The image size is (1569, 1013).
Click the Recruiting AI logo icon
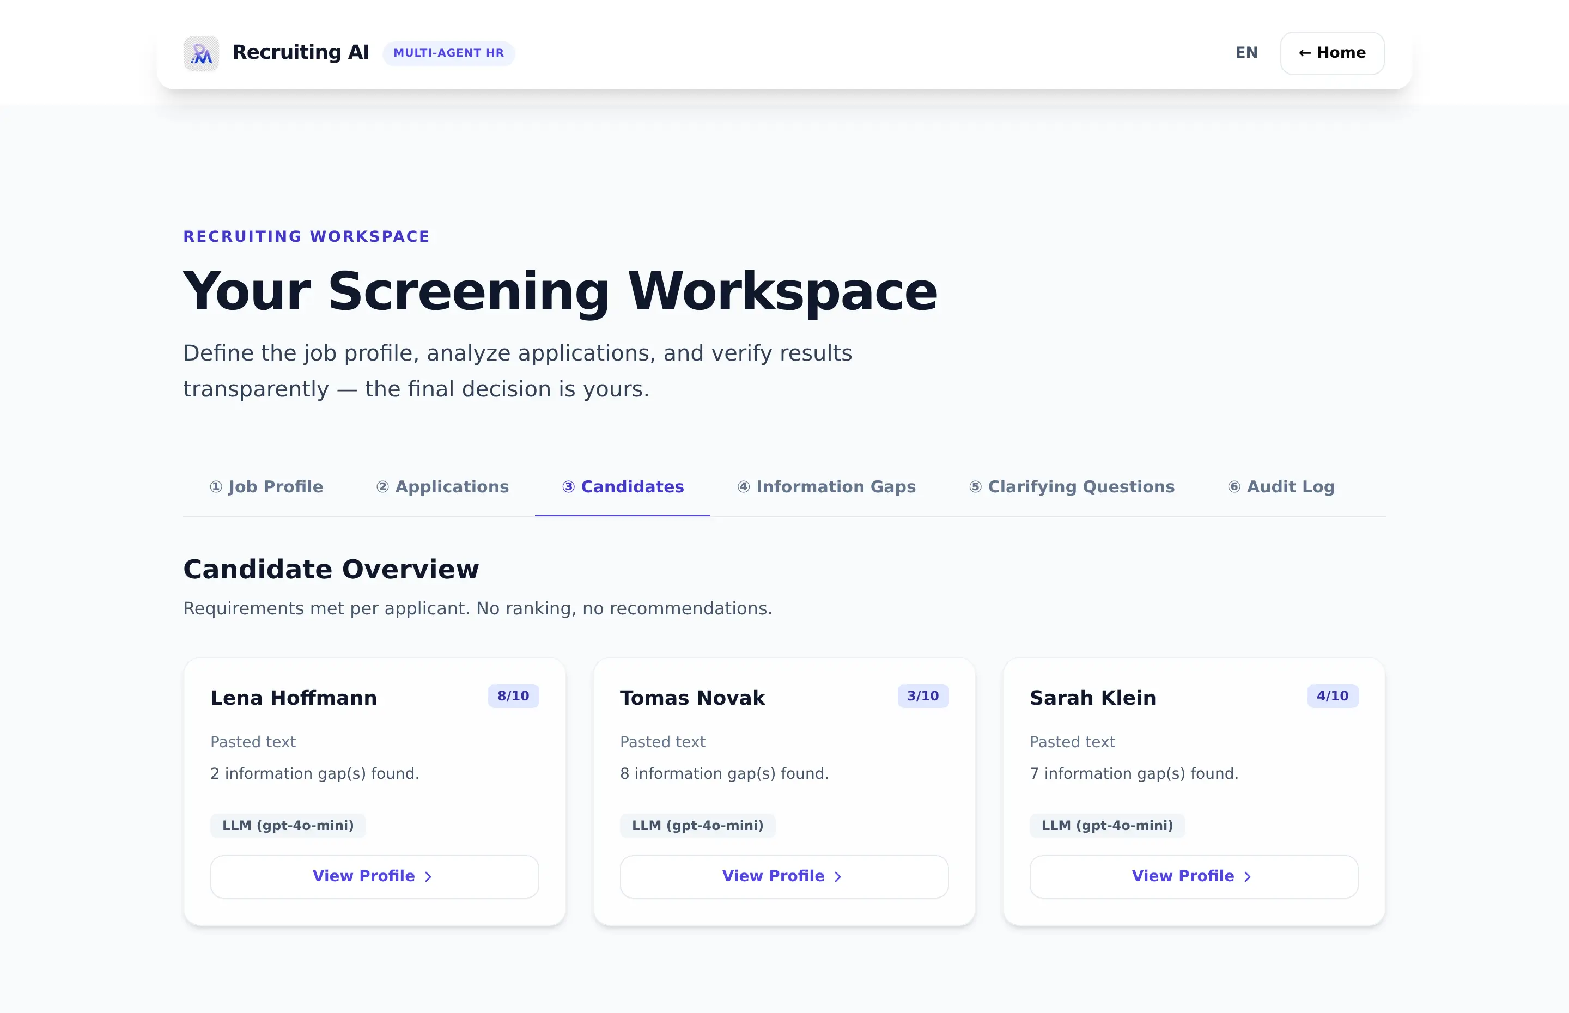coord(202,53)
